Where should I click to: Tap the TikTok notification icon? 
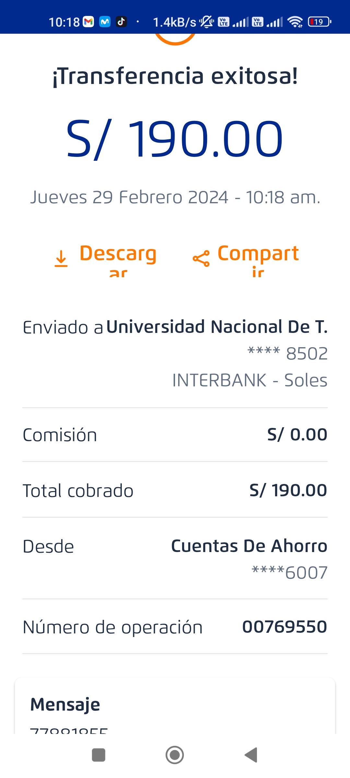click(121, 22)
